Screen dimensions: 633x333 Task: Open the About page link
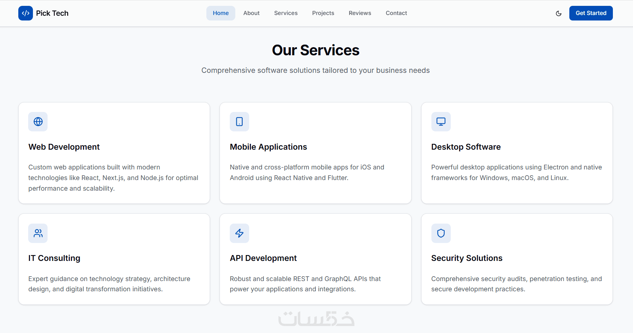(251, 13)
